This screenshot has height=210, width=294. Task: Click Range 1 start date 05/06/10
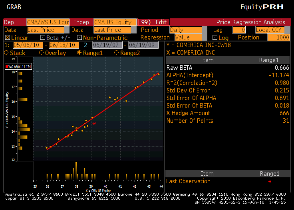click(28, 45)
